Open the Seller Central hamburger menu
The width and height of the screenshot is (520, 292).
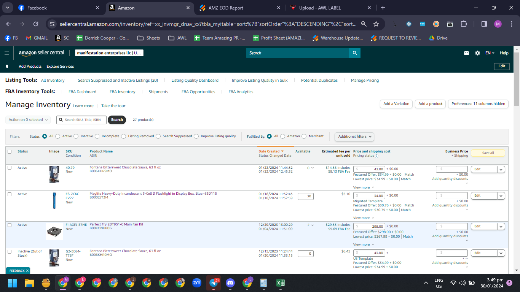pyautogui.click(x=6, y=53)
